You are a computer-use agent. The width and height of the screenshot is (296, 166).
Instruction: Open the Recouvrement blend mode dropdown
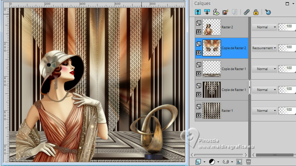(264, 48)
